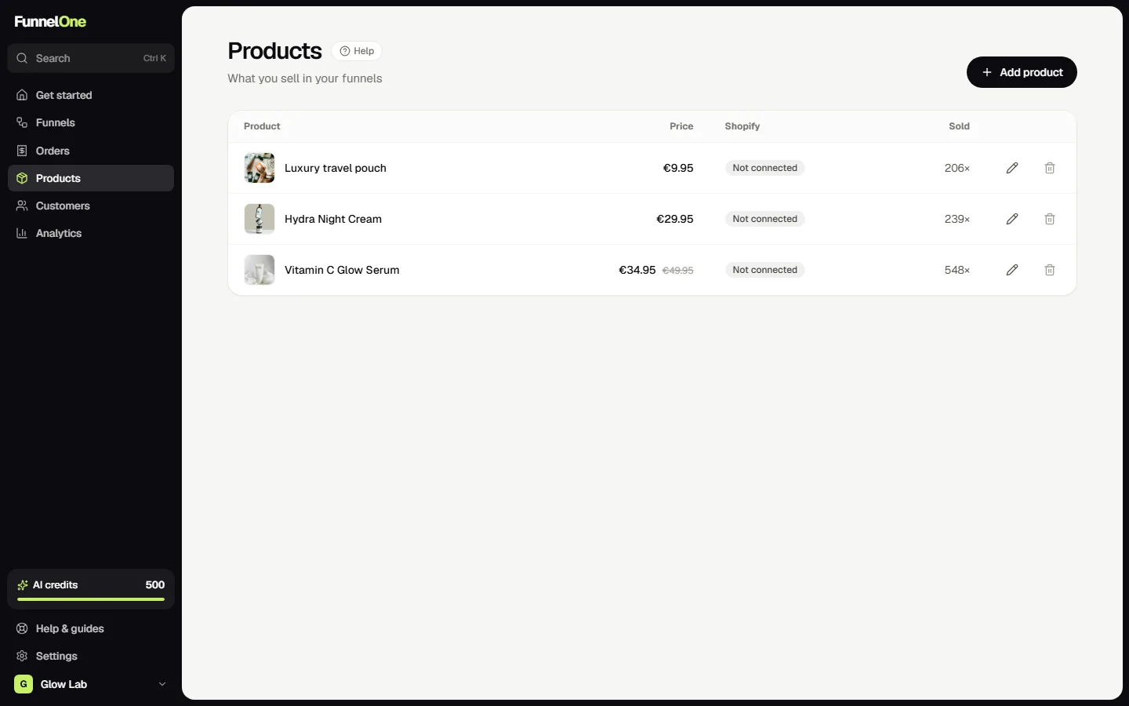Click the plus icon in Add product
This screenshot has width=1129, height=706.
click(987, 72)
